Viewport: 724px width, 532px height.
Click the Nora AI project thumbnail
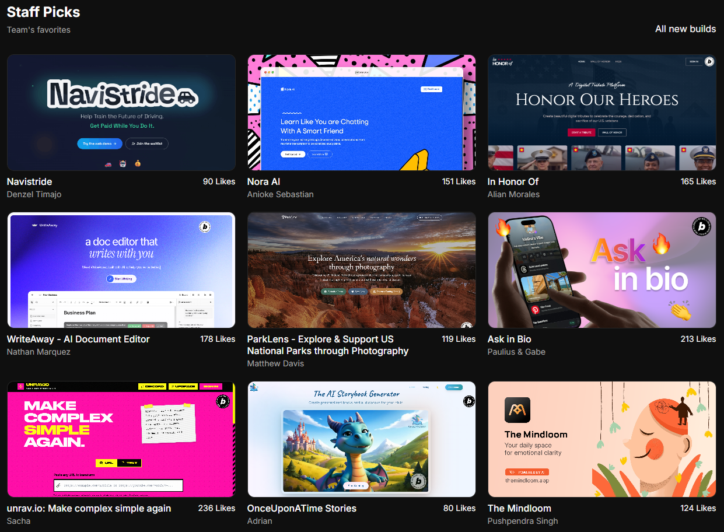click(361, 113)
